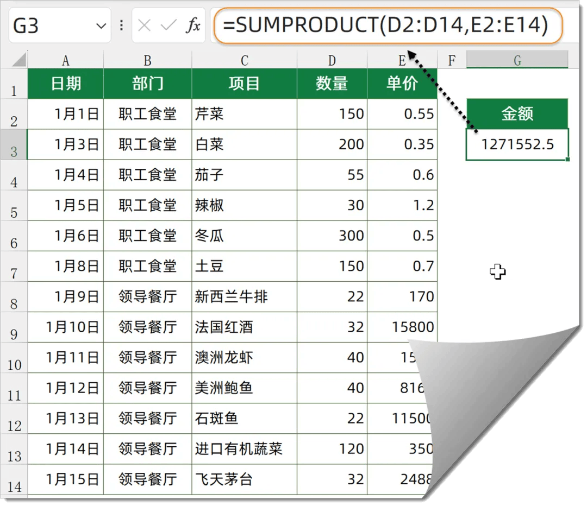This screenshot has width=587, height=506.
Task: Click the quantity cell 55
Action: coord(332,175)
